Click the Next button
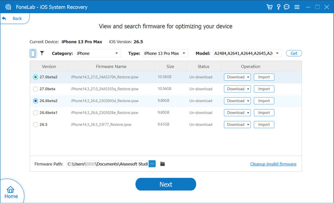Image resolution: width=334 pixels, height=203 pixels. tap(166, 184)
